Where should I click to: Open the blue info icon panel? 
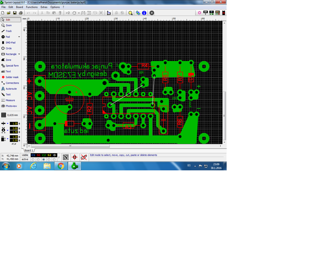pos(144,13)
